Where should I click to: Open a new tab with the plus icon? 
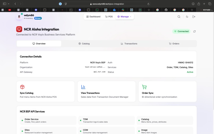tap(204, 4)
